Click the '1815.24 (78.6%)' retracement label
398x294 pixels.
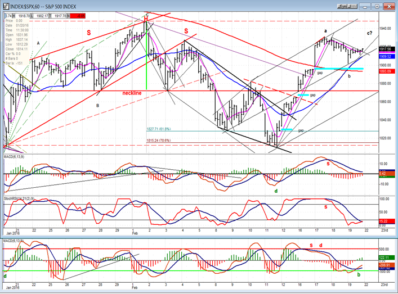(159, 141)
